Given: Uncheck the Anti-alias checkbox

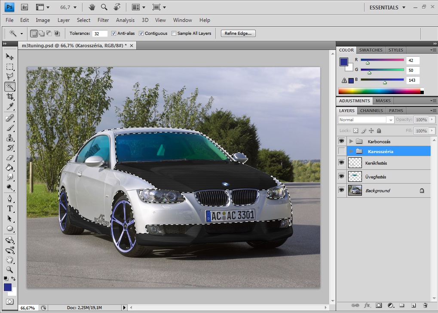Looking at the screenshot, I should [x=114, y=34].
